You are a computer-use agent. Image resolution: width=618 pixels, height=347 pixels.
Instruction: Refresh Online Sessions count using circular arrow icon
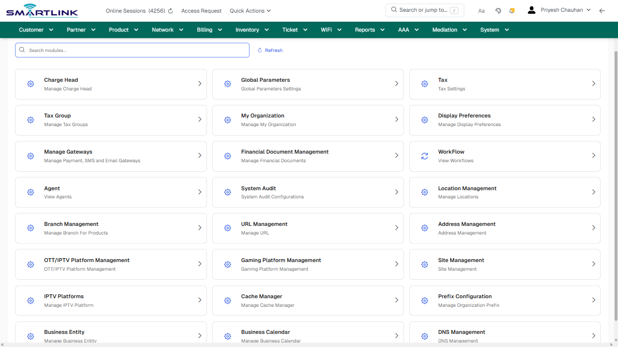click(170, 10)
